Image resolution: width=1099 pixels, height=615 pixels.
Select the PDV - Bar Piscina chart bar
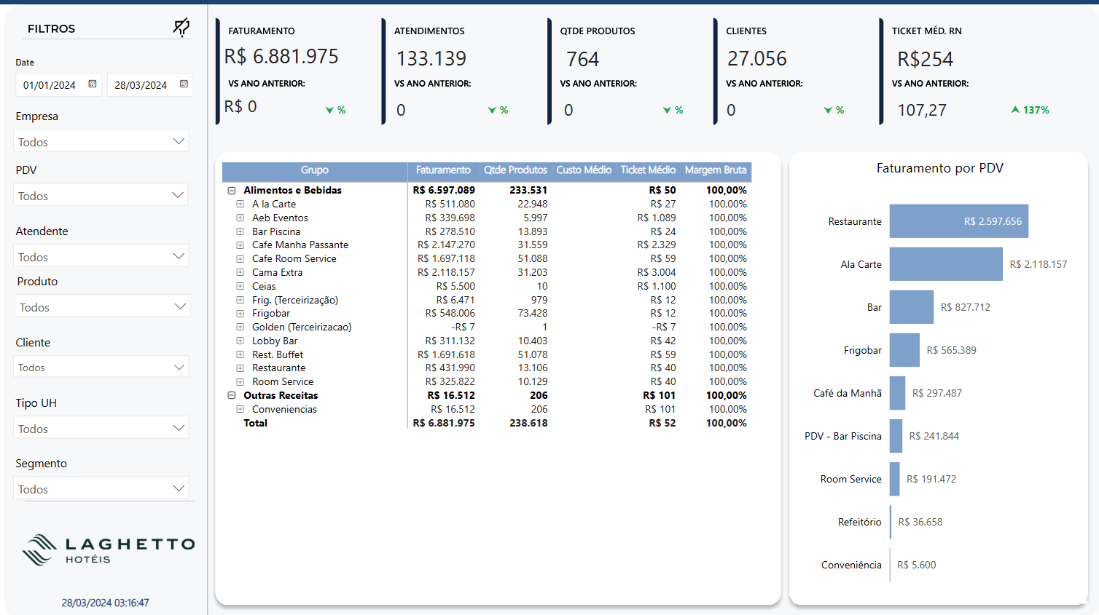(x=896, y=436)
